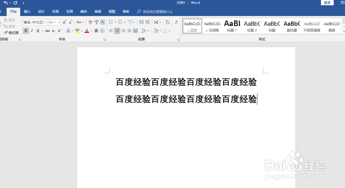The height and width of the screenshot is (188, 345).
Task: Click the 剪切 cut button
Action: [9, 20]
